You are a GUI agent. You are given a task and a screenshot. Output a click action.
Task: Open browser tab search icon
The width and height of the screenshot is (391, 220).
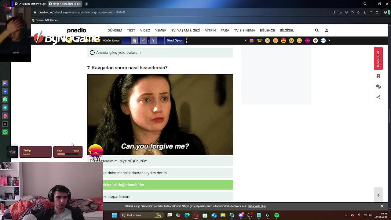coord(365,4)
